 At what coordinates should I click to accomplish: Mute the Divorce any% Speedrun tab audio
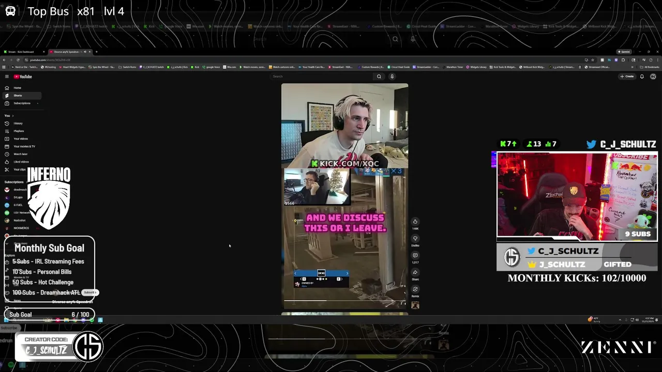(85, 52)
